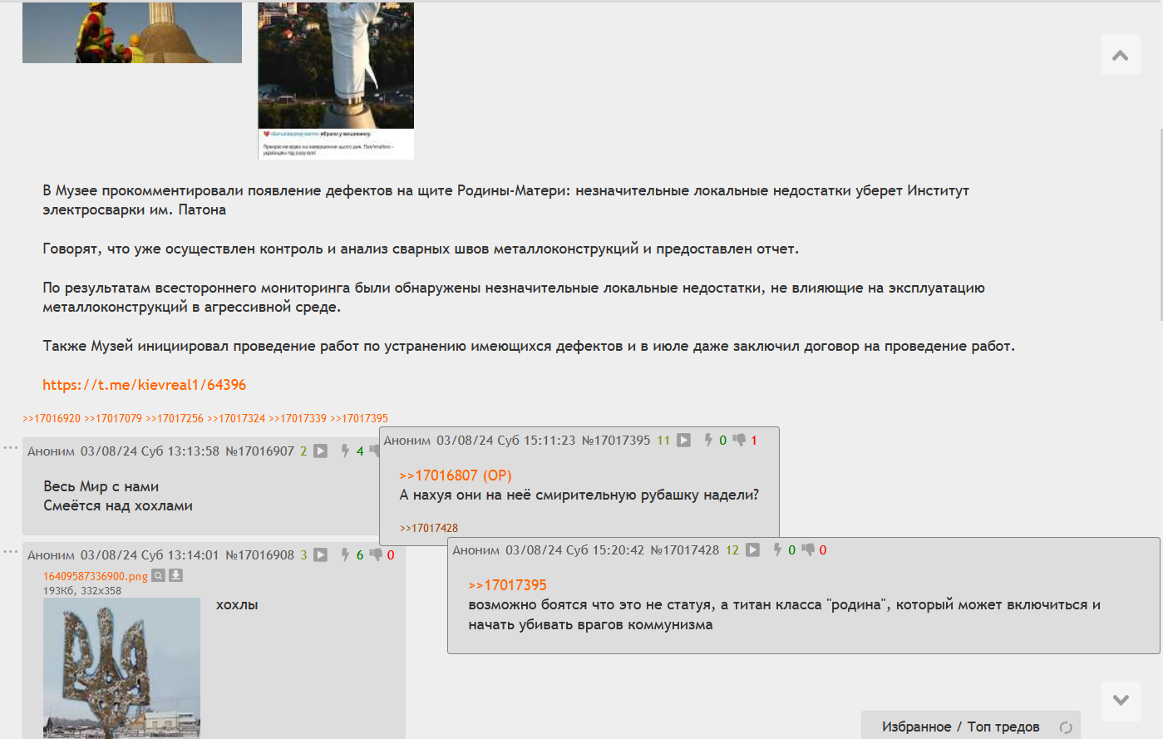Dislike post №17017428 with thumbs-down icon
The height and width of the screenshot is (739, 1163).
click(x=808, y=550)
